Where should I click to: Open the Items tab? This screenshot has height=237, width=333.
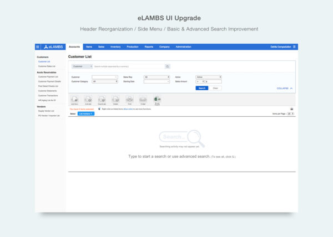89,47
